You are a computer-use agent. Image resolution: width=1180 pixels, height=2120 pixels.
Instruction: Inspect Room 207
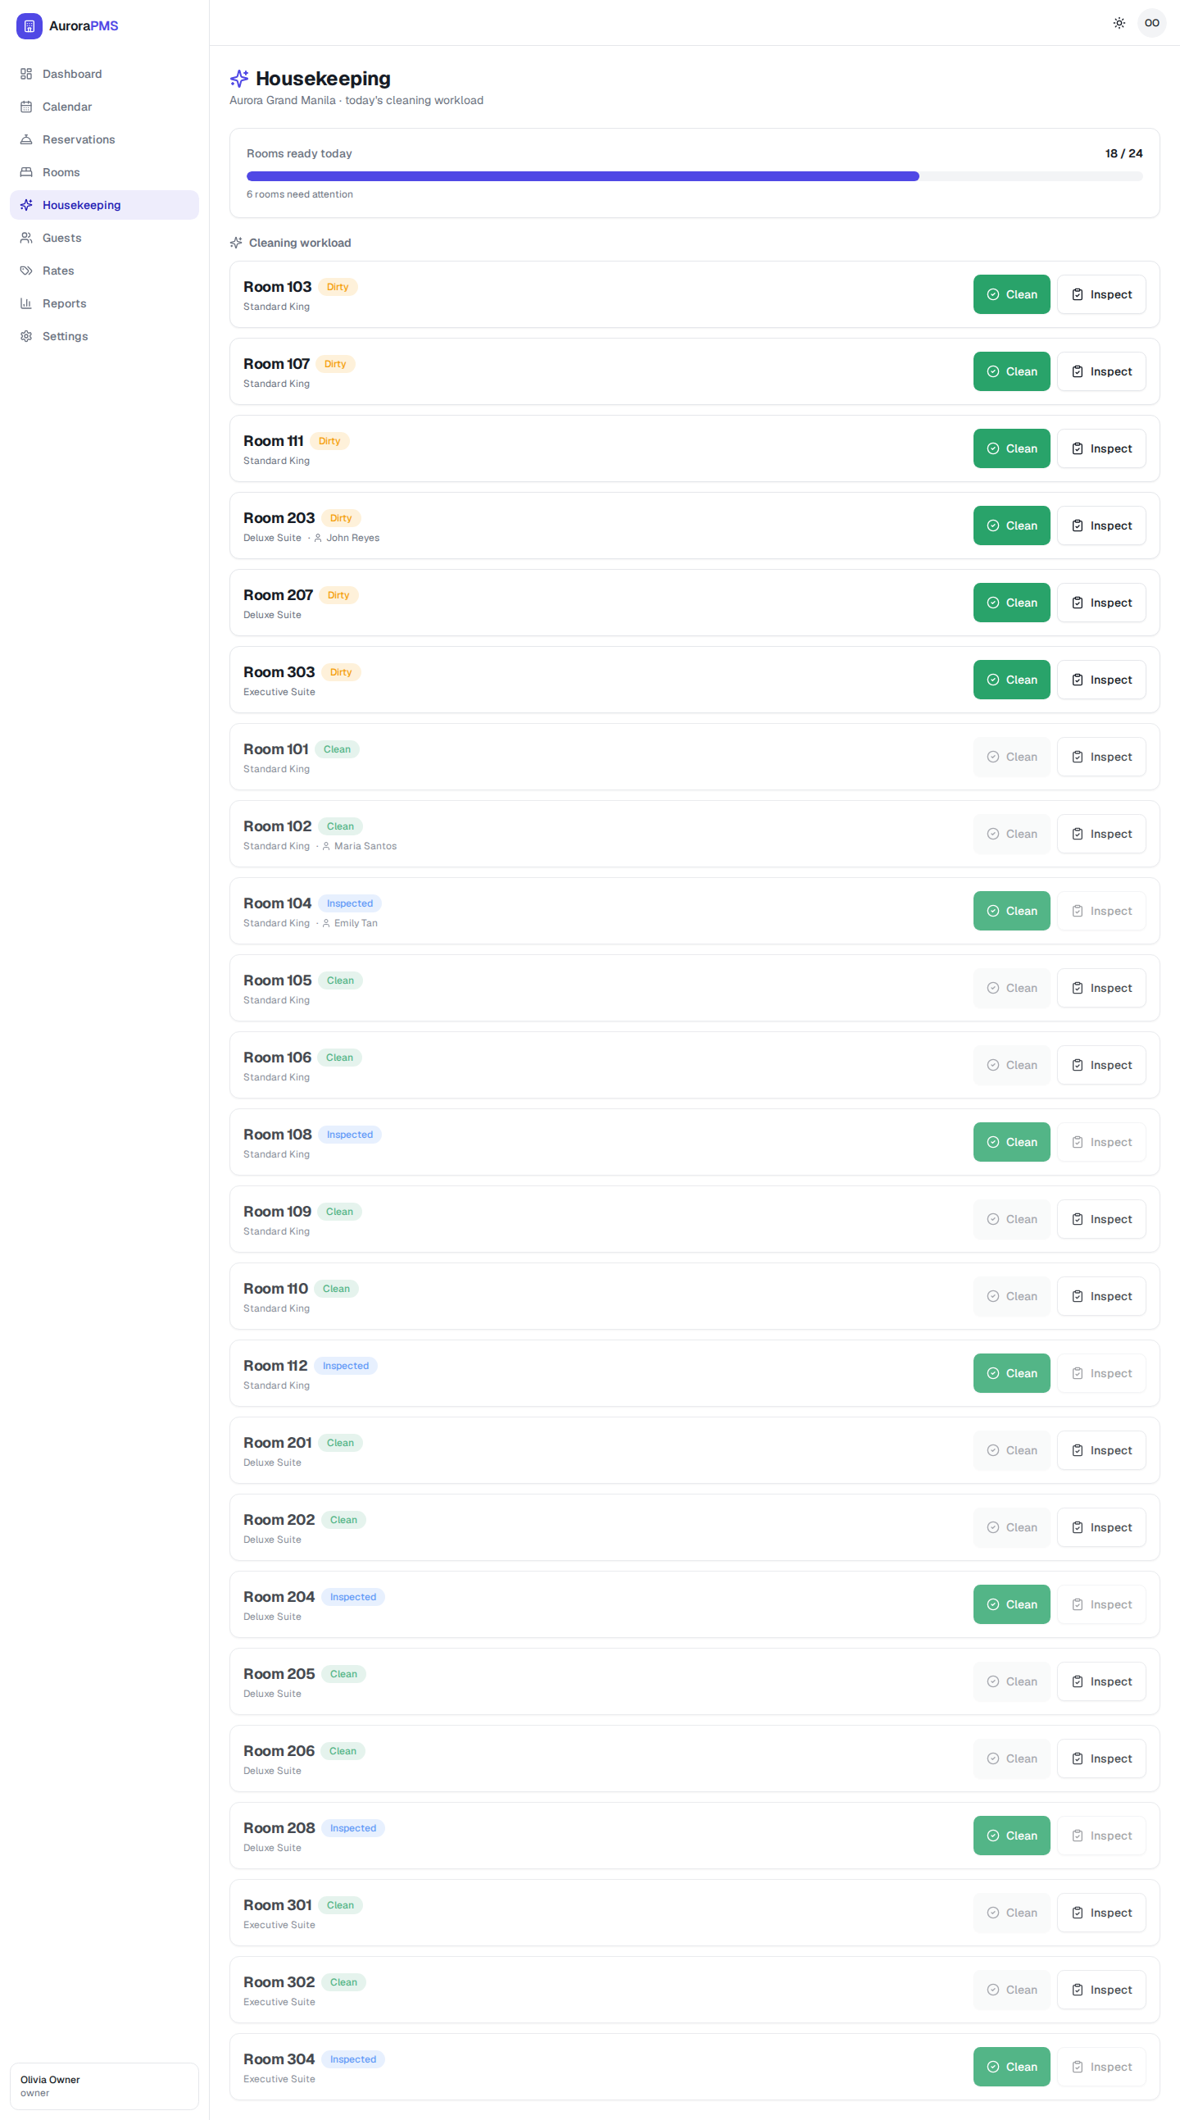click(x=1101, y=603)
